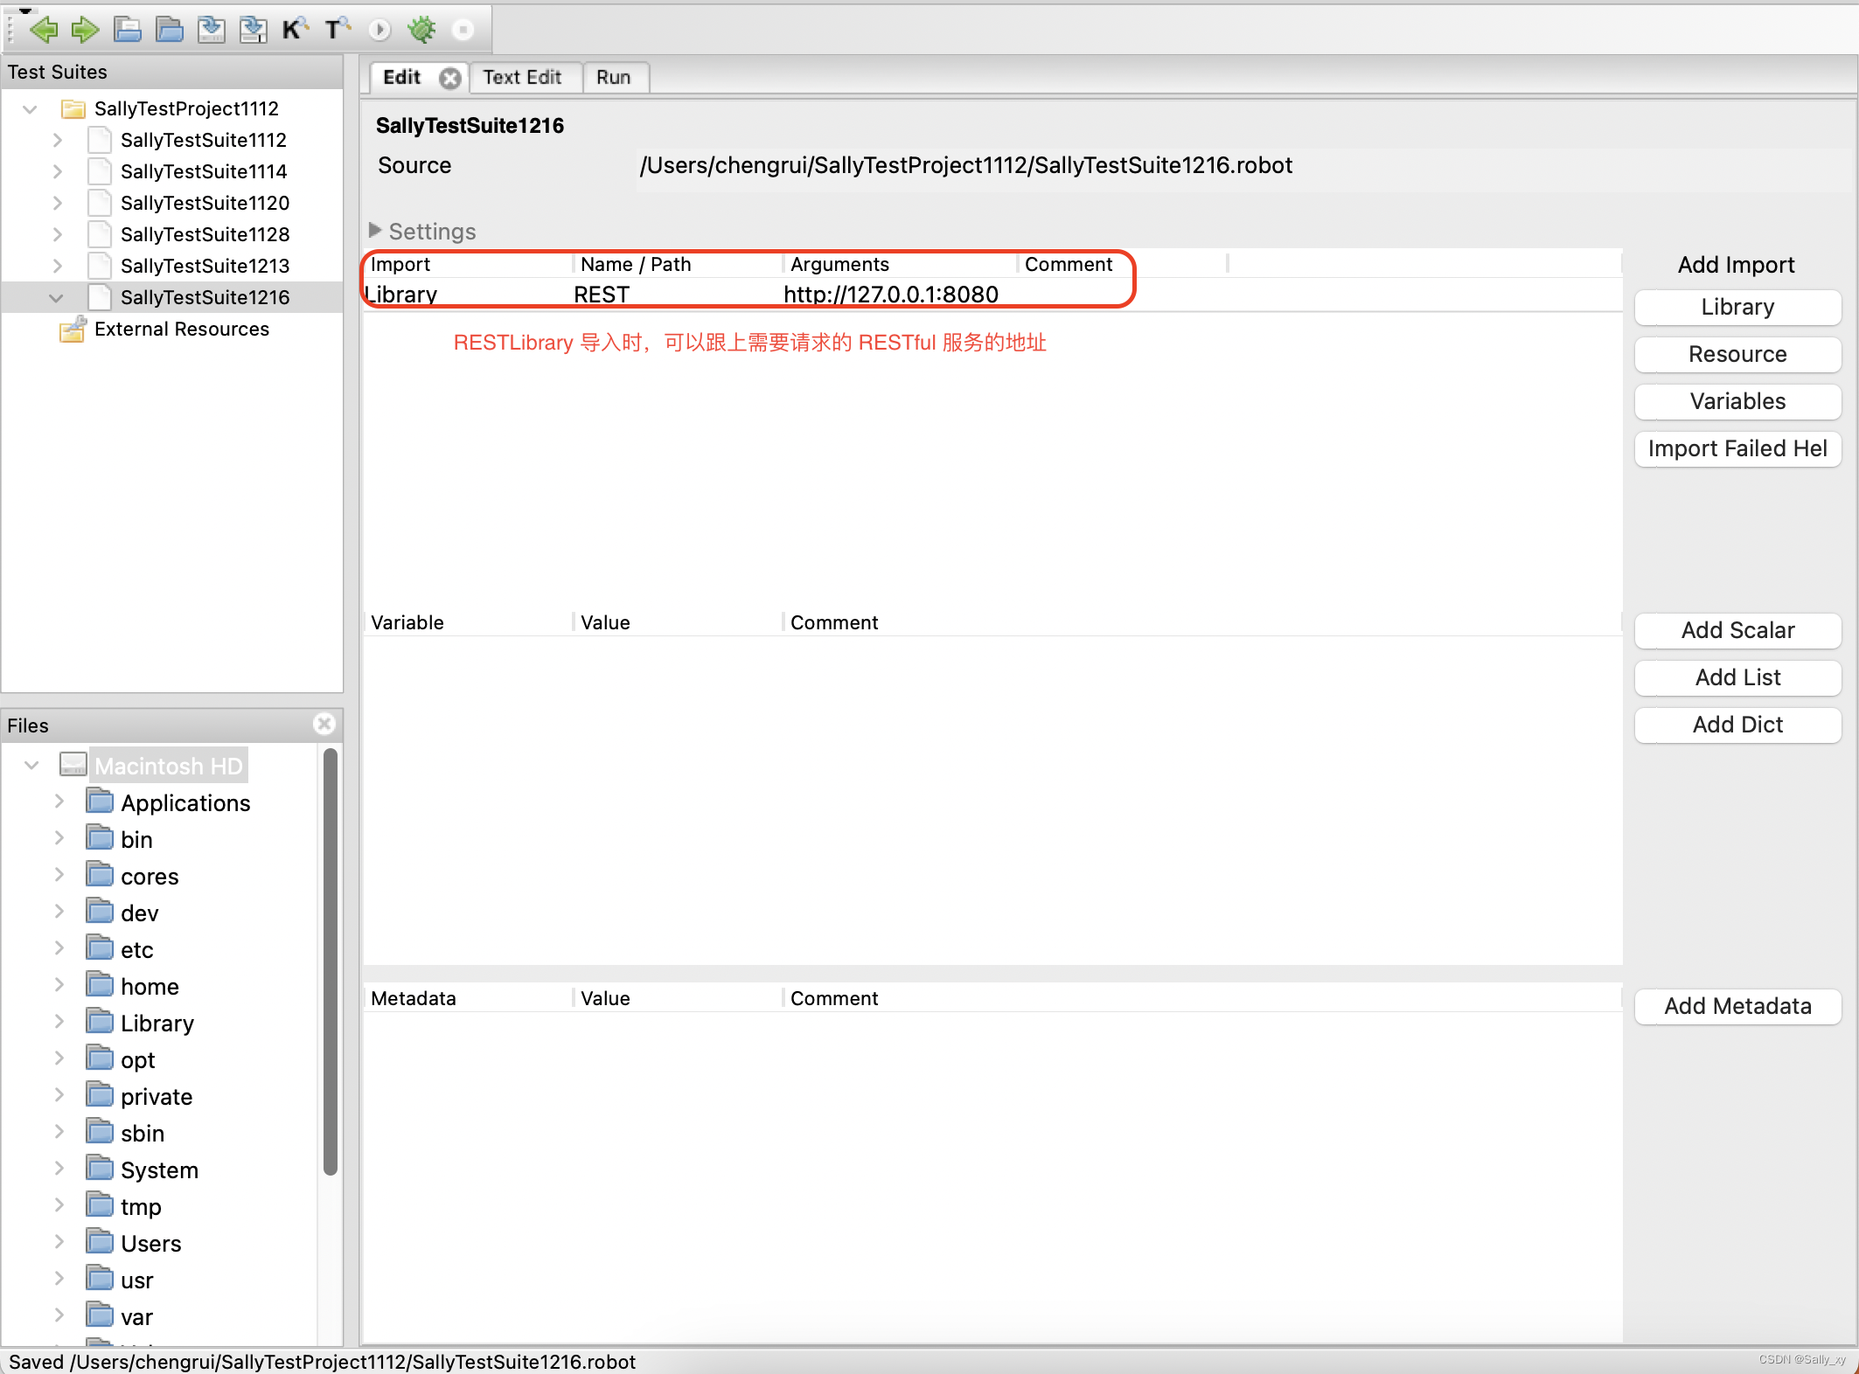The height and width of the screenshot is (1374, 1859).
Task: Select SallyTestSuite1128 in the tree
Action: [x=205, y=234]
